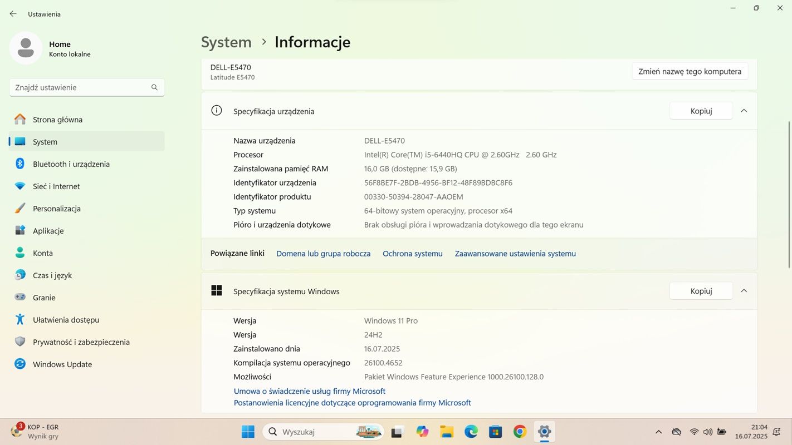Open File Explorer from the taskbar

tap(447, 432)
